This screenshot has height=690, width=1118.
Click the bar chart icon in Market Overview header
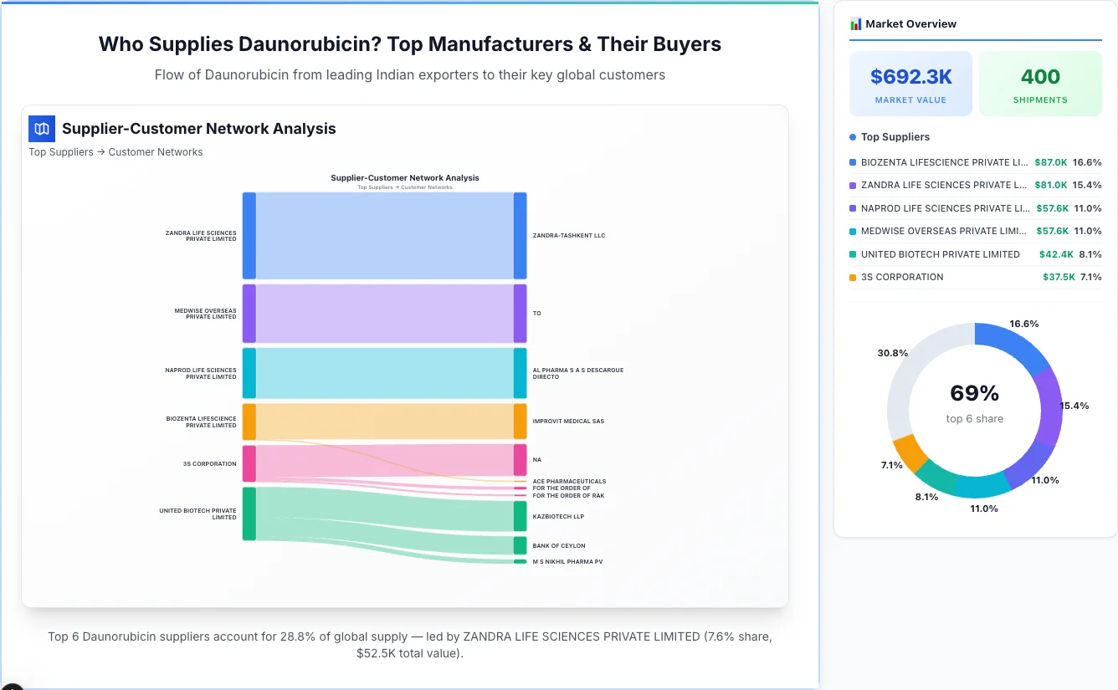click(x=856, y=24)
